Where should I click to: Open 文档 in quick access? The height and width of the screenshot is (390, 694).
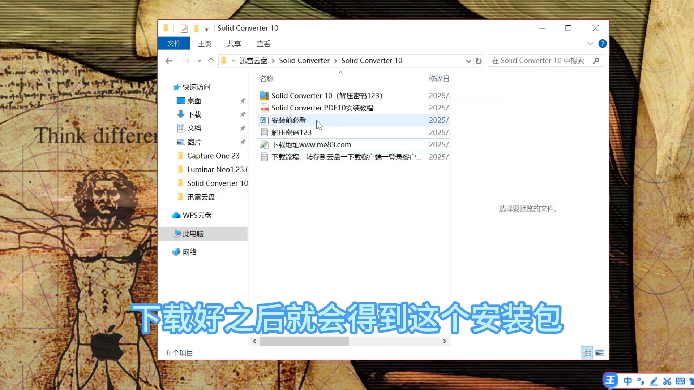(x=194, y=128)
